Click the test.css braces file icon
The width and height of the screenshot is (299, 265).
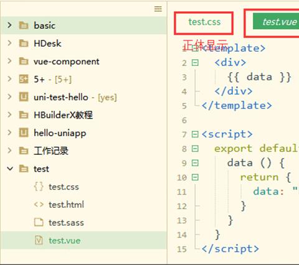tap(39, 187)
